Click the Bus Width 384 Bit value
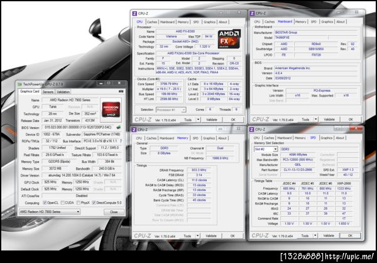377x263 pixels. tap(109, 162)
